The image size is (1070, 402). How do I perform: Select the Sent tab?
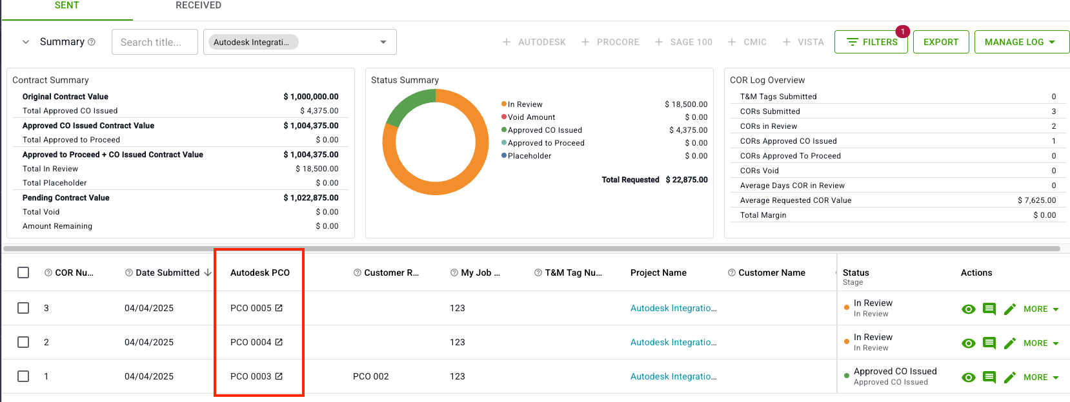coord(66,6)
